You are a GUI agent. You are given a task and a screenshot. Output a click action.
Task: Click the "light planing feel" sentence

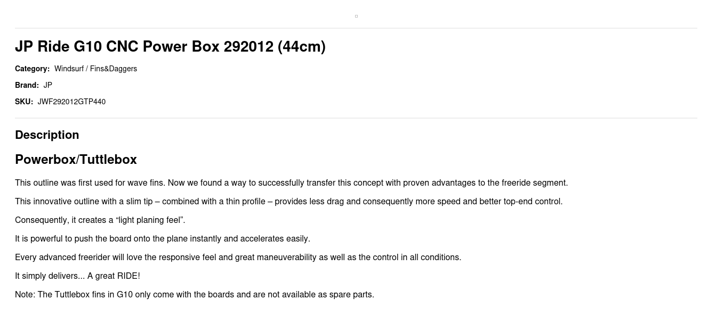tap(100, 220)
